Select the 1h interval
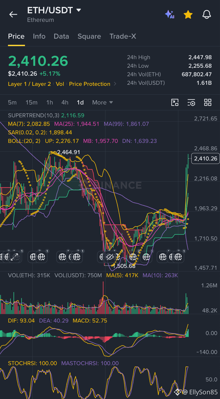Viewport: 220px width, 399px height. point(50,102)
